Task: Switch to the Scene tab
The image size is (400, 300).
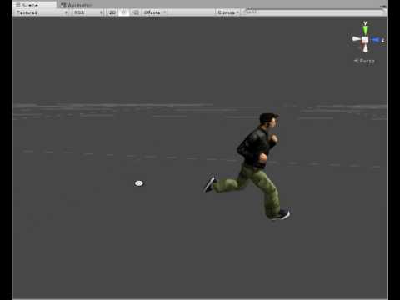Action: coord(33,5)
